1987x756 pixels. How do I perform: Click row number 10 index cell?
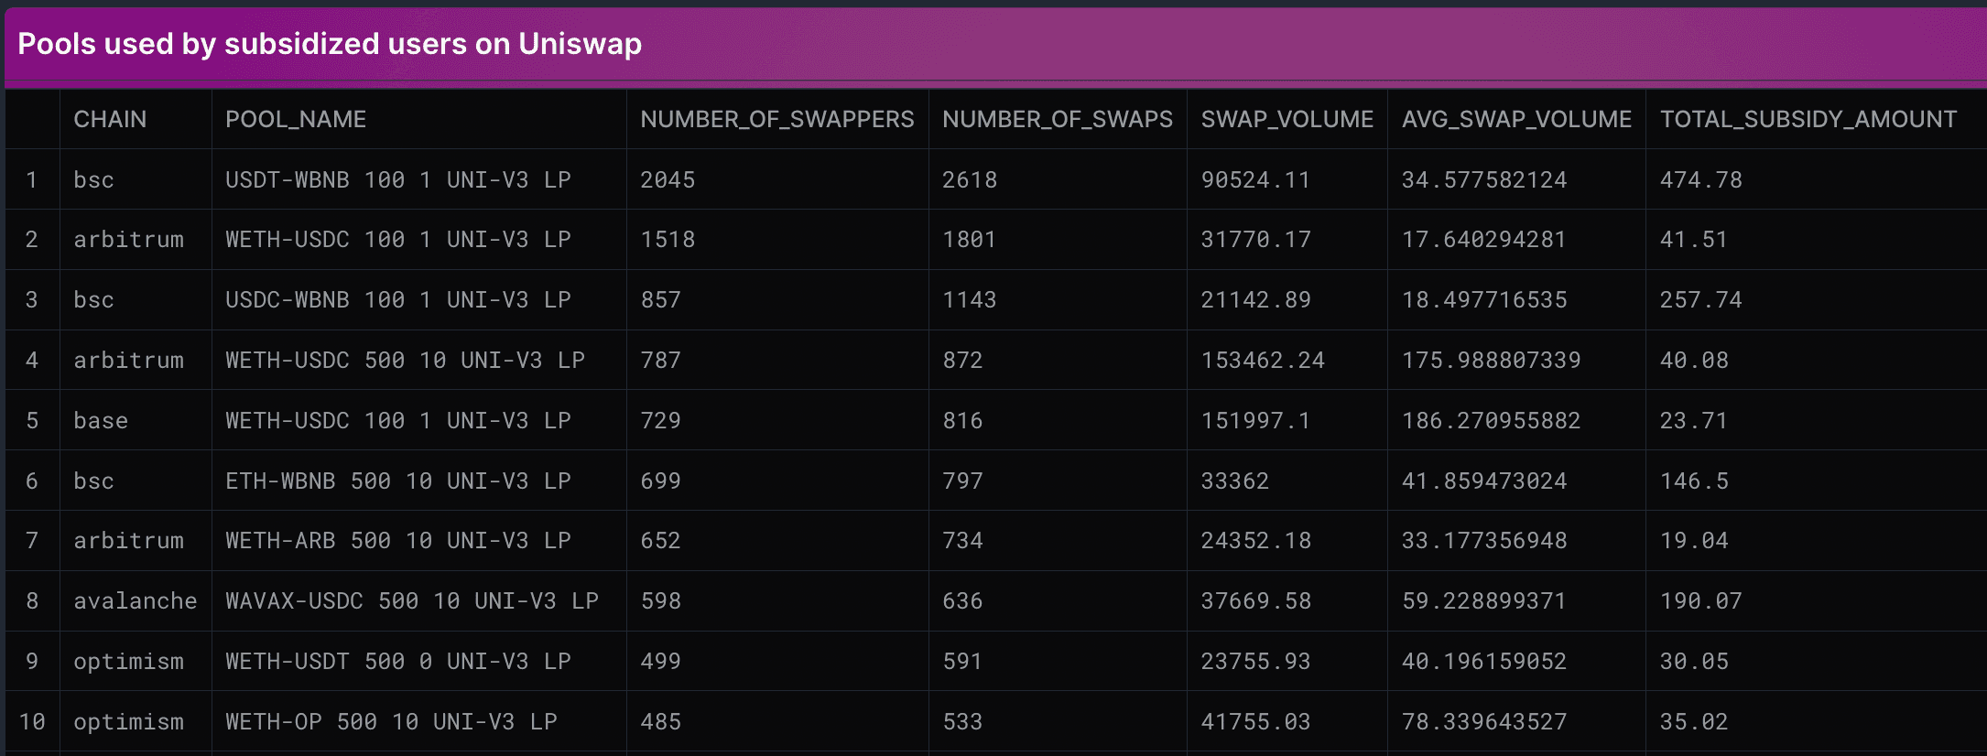point(32,721)
